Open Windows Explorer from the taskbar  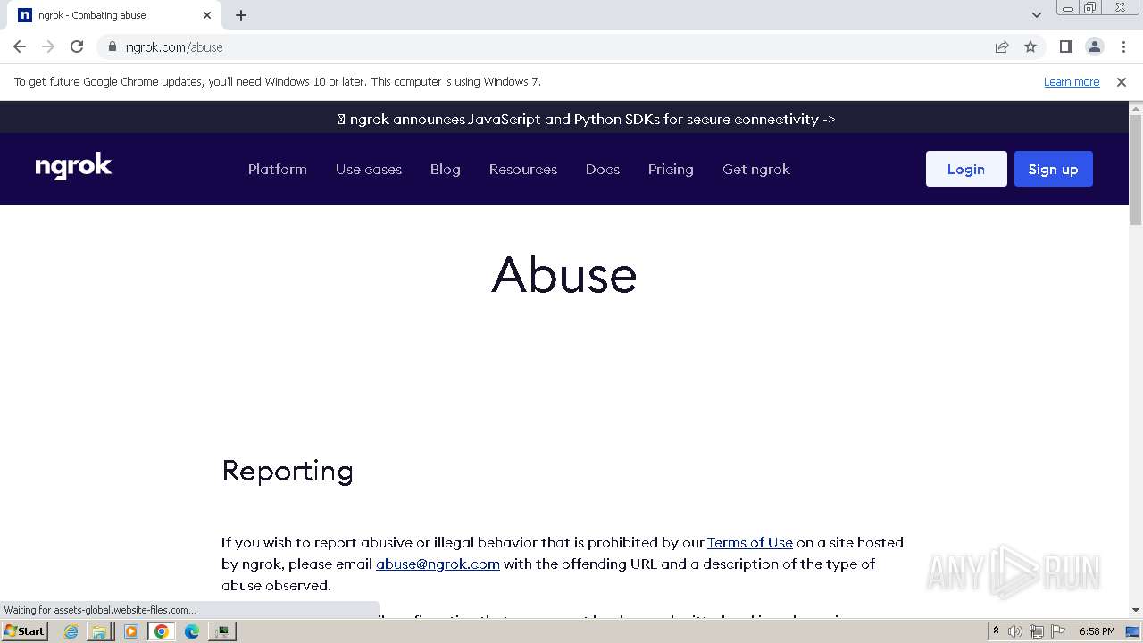pyautogui.click(x=99, y=631)
